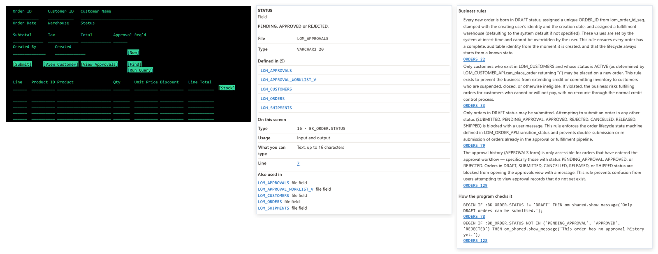
Task: Focus the Created By input field
Action: [29, 52]
